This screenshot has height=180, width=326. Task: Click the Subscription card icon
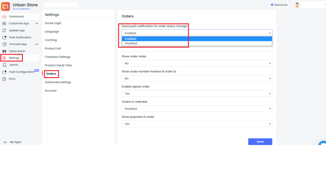[x=4, y=51]
